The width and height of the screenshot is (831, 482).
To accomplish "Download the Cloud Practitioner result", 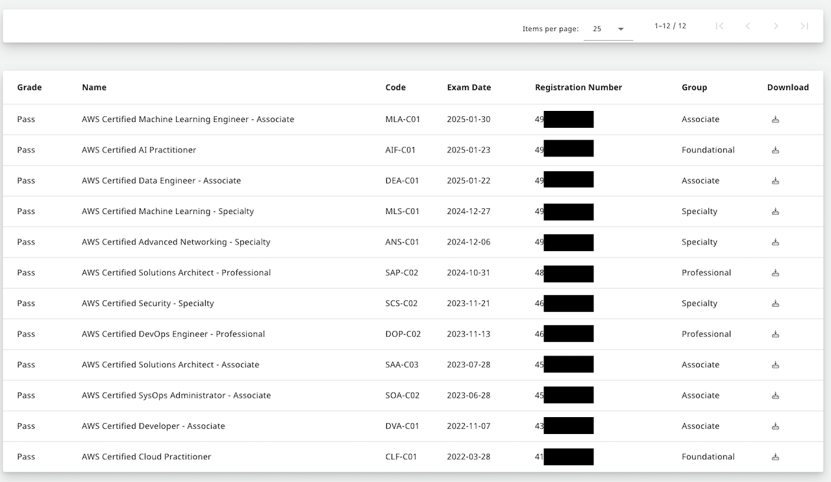I will [x=775, y=457].
